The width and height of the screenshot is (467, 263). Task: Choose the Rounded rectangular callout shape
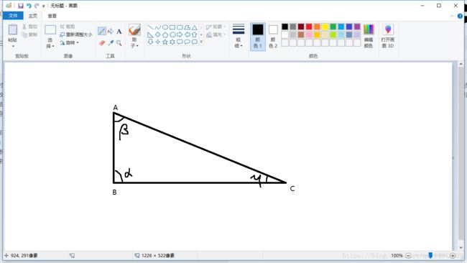click(x=180, y=42)
